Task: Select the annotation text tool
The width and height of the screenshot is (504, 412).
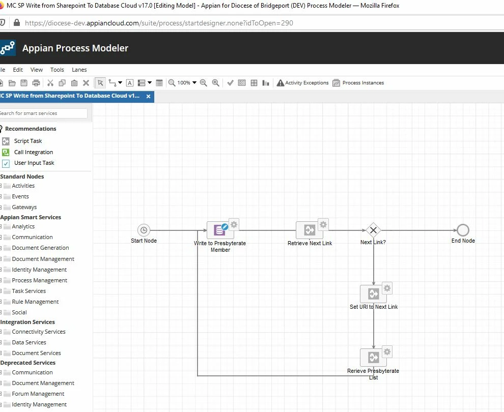Action: [129, 83]
